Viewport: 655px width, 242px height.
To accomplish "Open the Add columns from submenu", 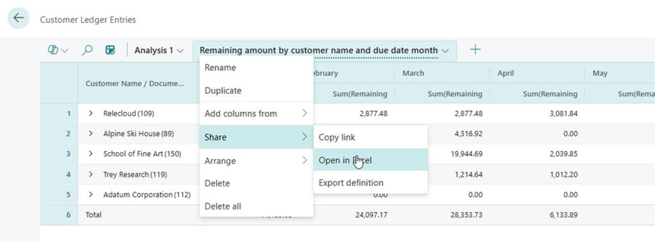I will [256, 114].
